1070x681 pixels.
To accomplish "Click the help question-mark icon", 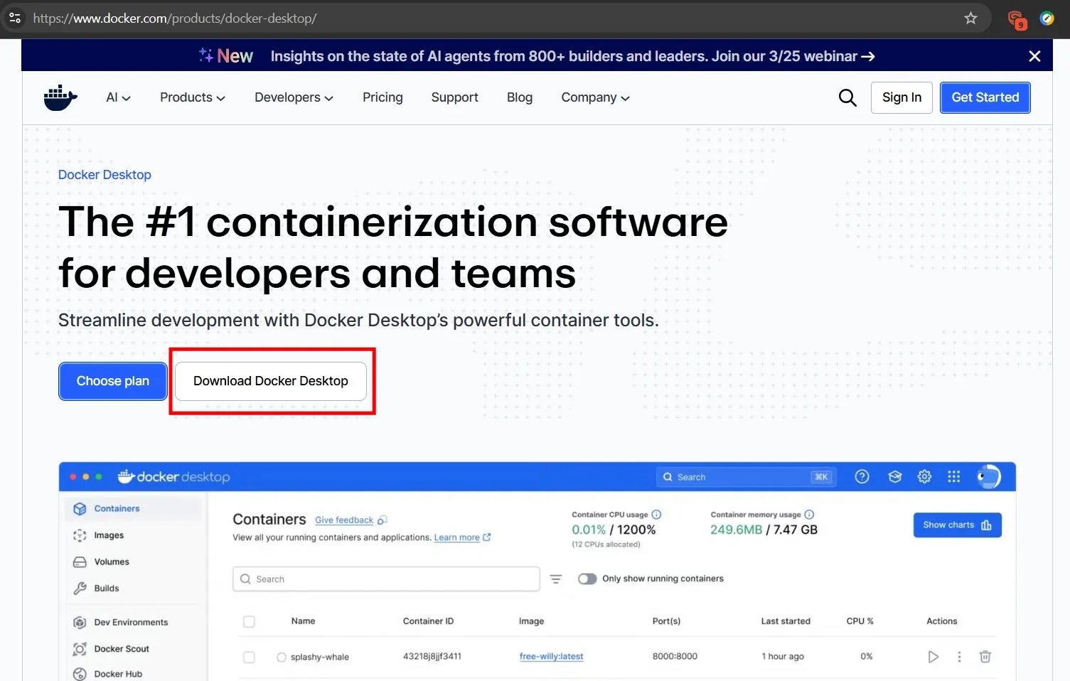I will pos(862,476).
